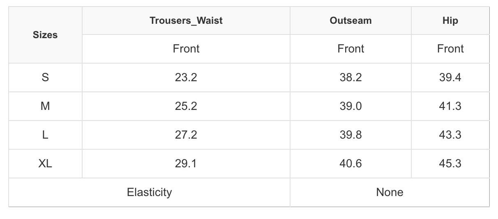Click hip value 45.3 for XL
498x219 pixels.
click(450, 164)
